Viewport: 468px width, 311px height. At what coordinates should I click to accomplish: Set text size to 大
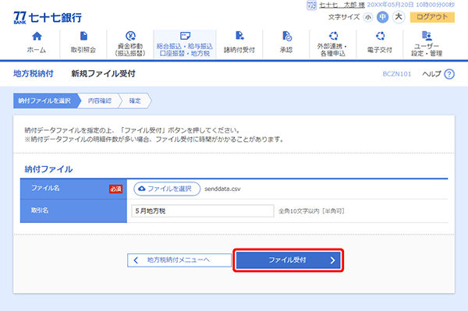[x=399, y=16]
